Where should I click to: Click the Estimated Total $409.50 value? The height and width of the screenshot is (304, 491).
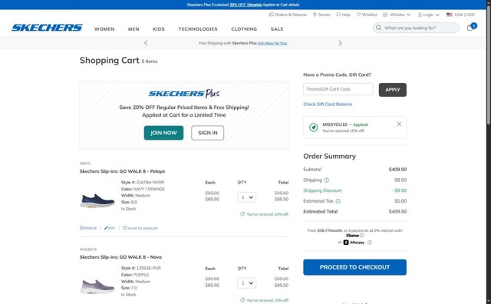pos(397,212)
